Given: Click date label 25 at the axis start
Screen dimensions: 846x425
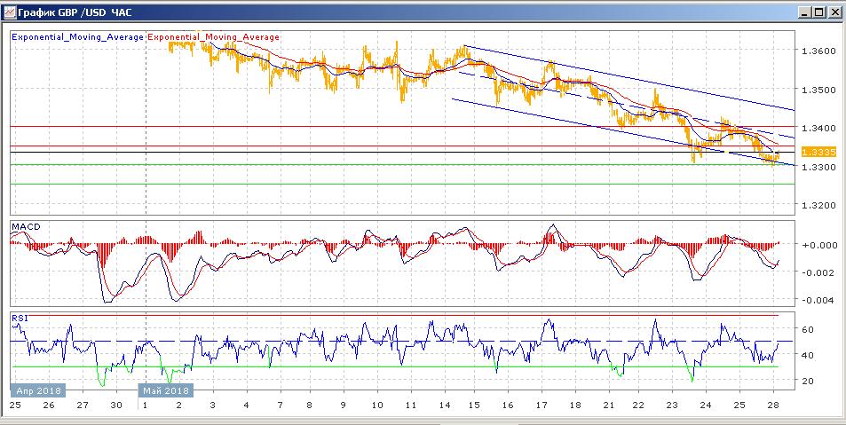Looking at the screenshot, I should tap(14, 405).
